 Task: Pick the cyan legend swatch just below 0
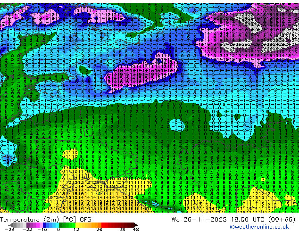click(57, 225)
